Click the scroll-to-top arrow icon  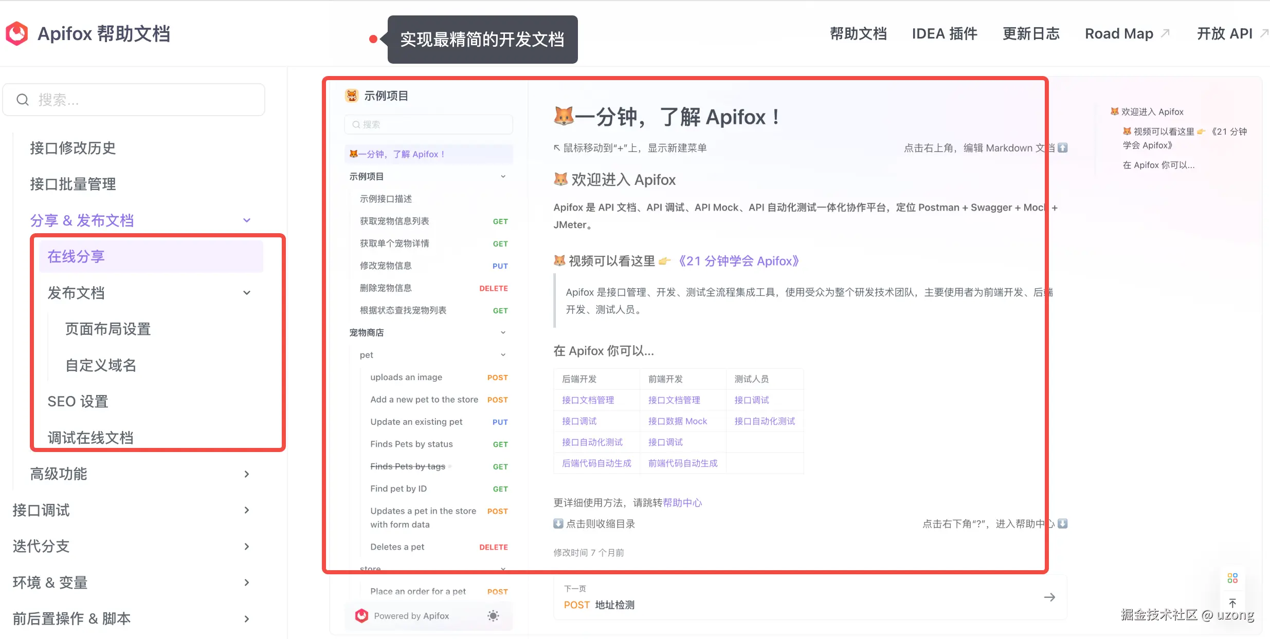tap(1232, 603)
